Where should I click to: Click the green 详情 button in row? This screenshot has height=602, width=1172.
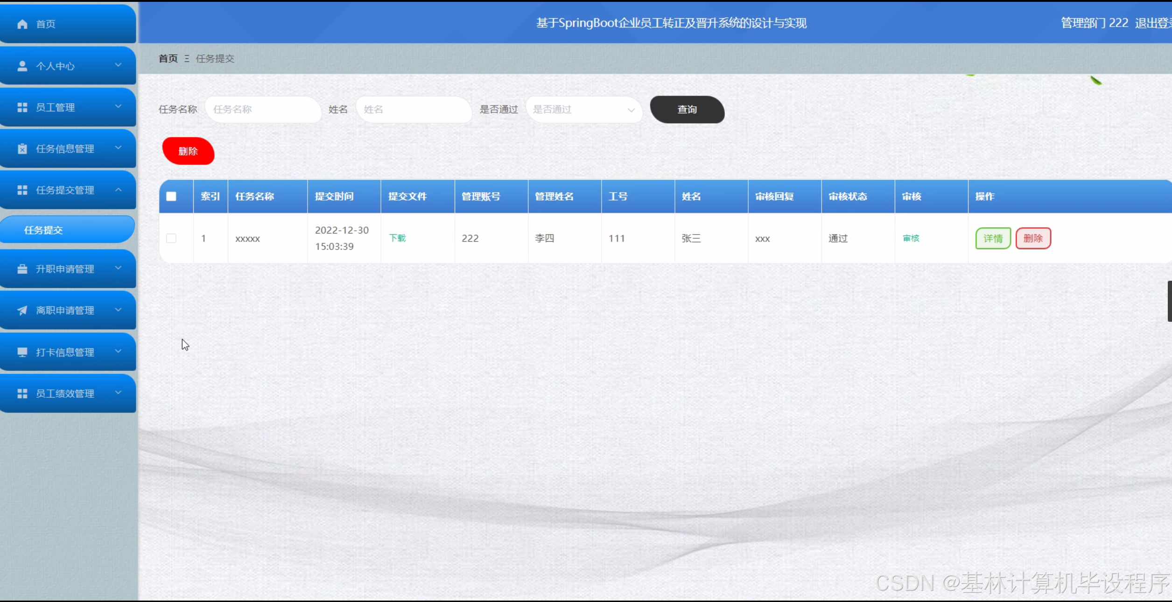(993, 238)
